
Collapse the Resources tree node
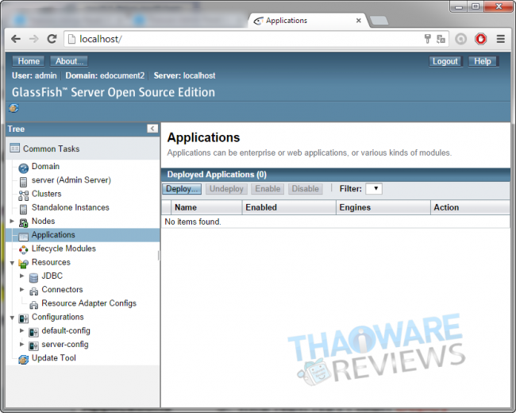coord(12,263)
